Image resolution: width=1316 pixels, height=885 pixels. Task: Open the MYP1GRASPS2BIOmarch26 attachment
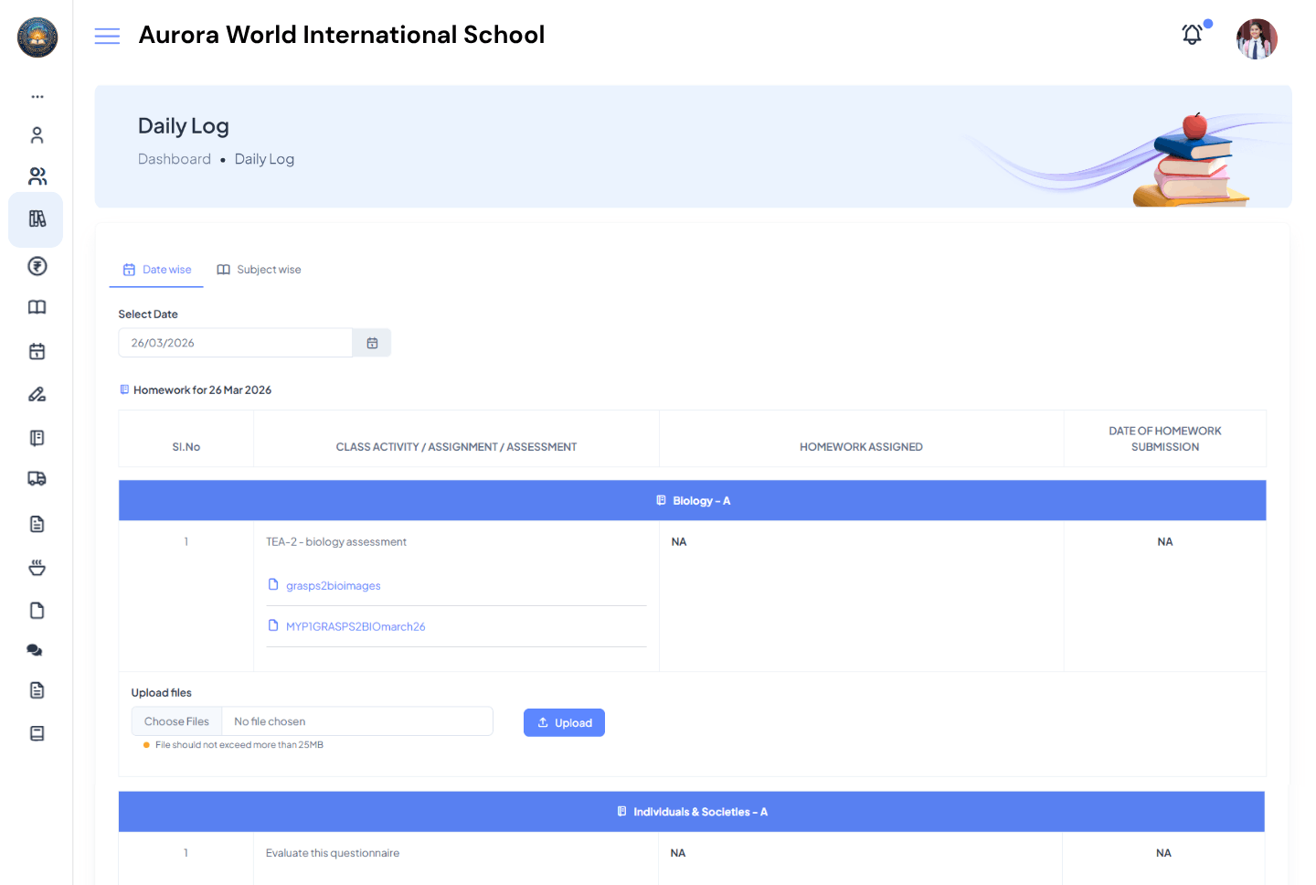(356, 626)
